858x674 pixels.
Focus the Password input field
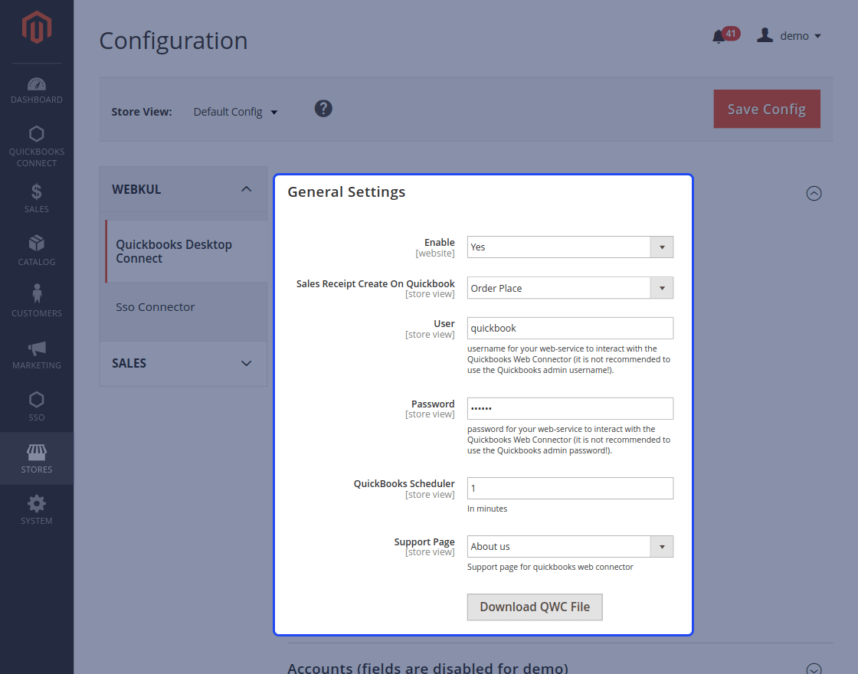pos(570,409)
